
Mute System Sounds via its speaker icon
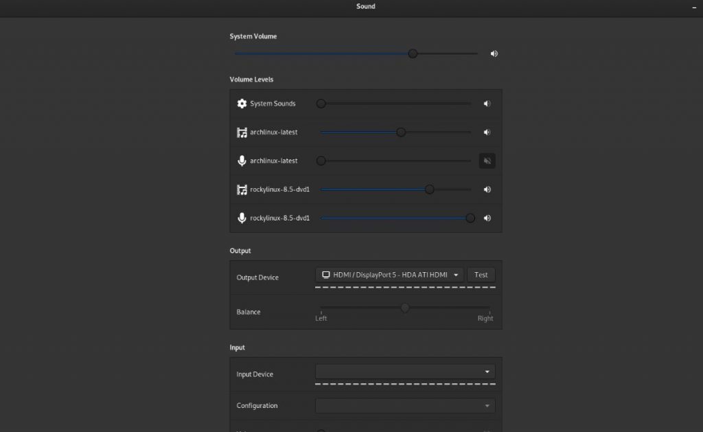click(487, 103)
